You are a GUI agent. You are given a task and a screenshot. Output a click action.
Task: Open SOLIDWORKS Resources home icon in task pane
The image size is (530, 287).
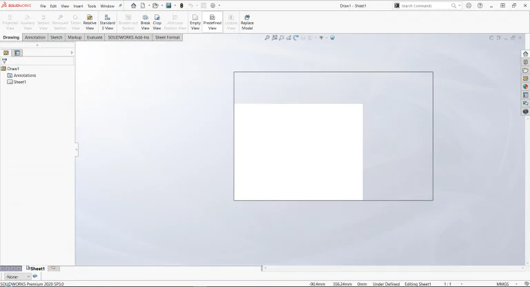[x=525, y=54]
